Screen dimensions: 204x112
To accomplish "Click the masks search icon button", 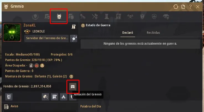I will pyautogui.click(x=45, y=97).
